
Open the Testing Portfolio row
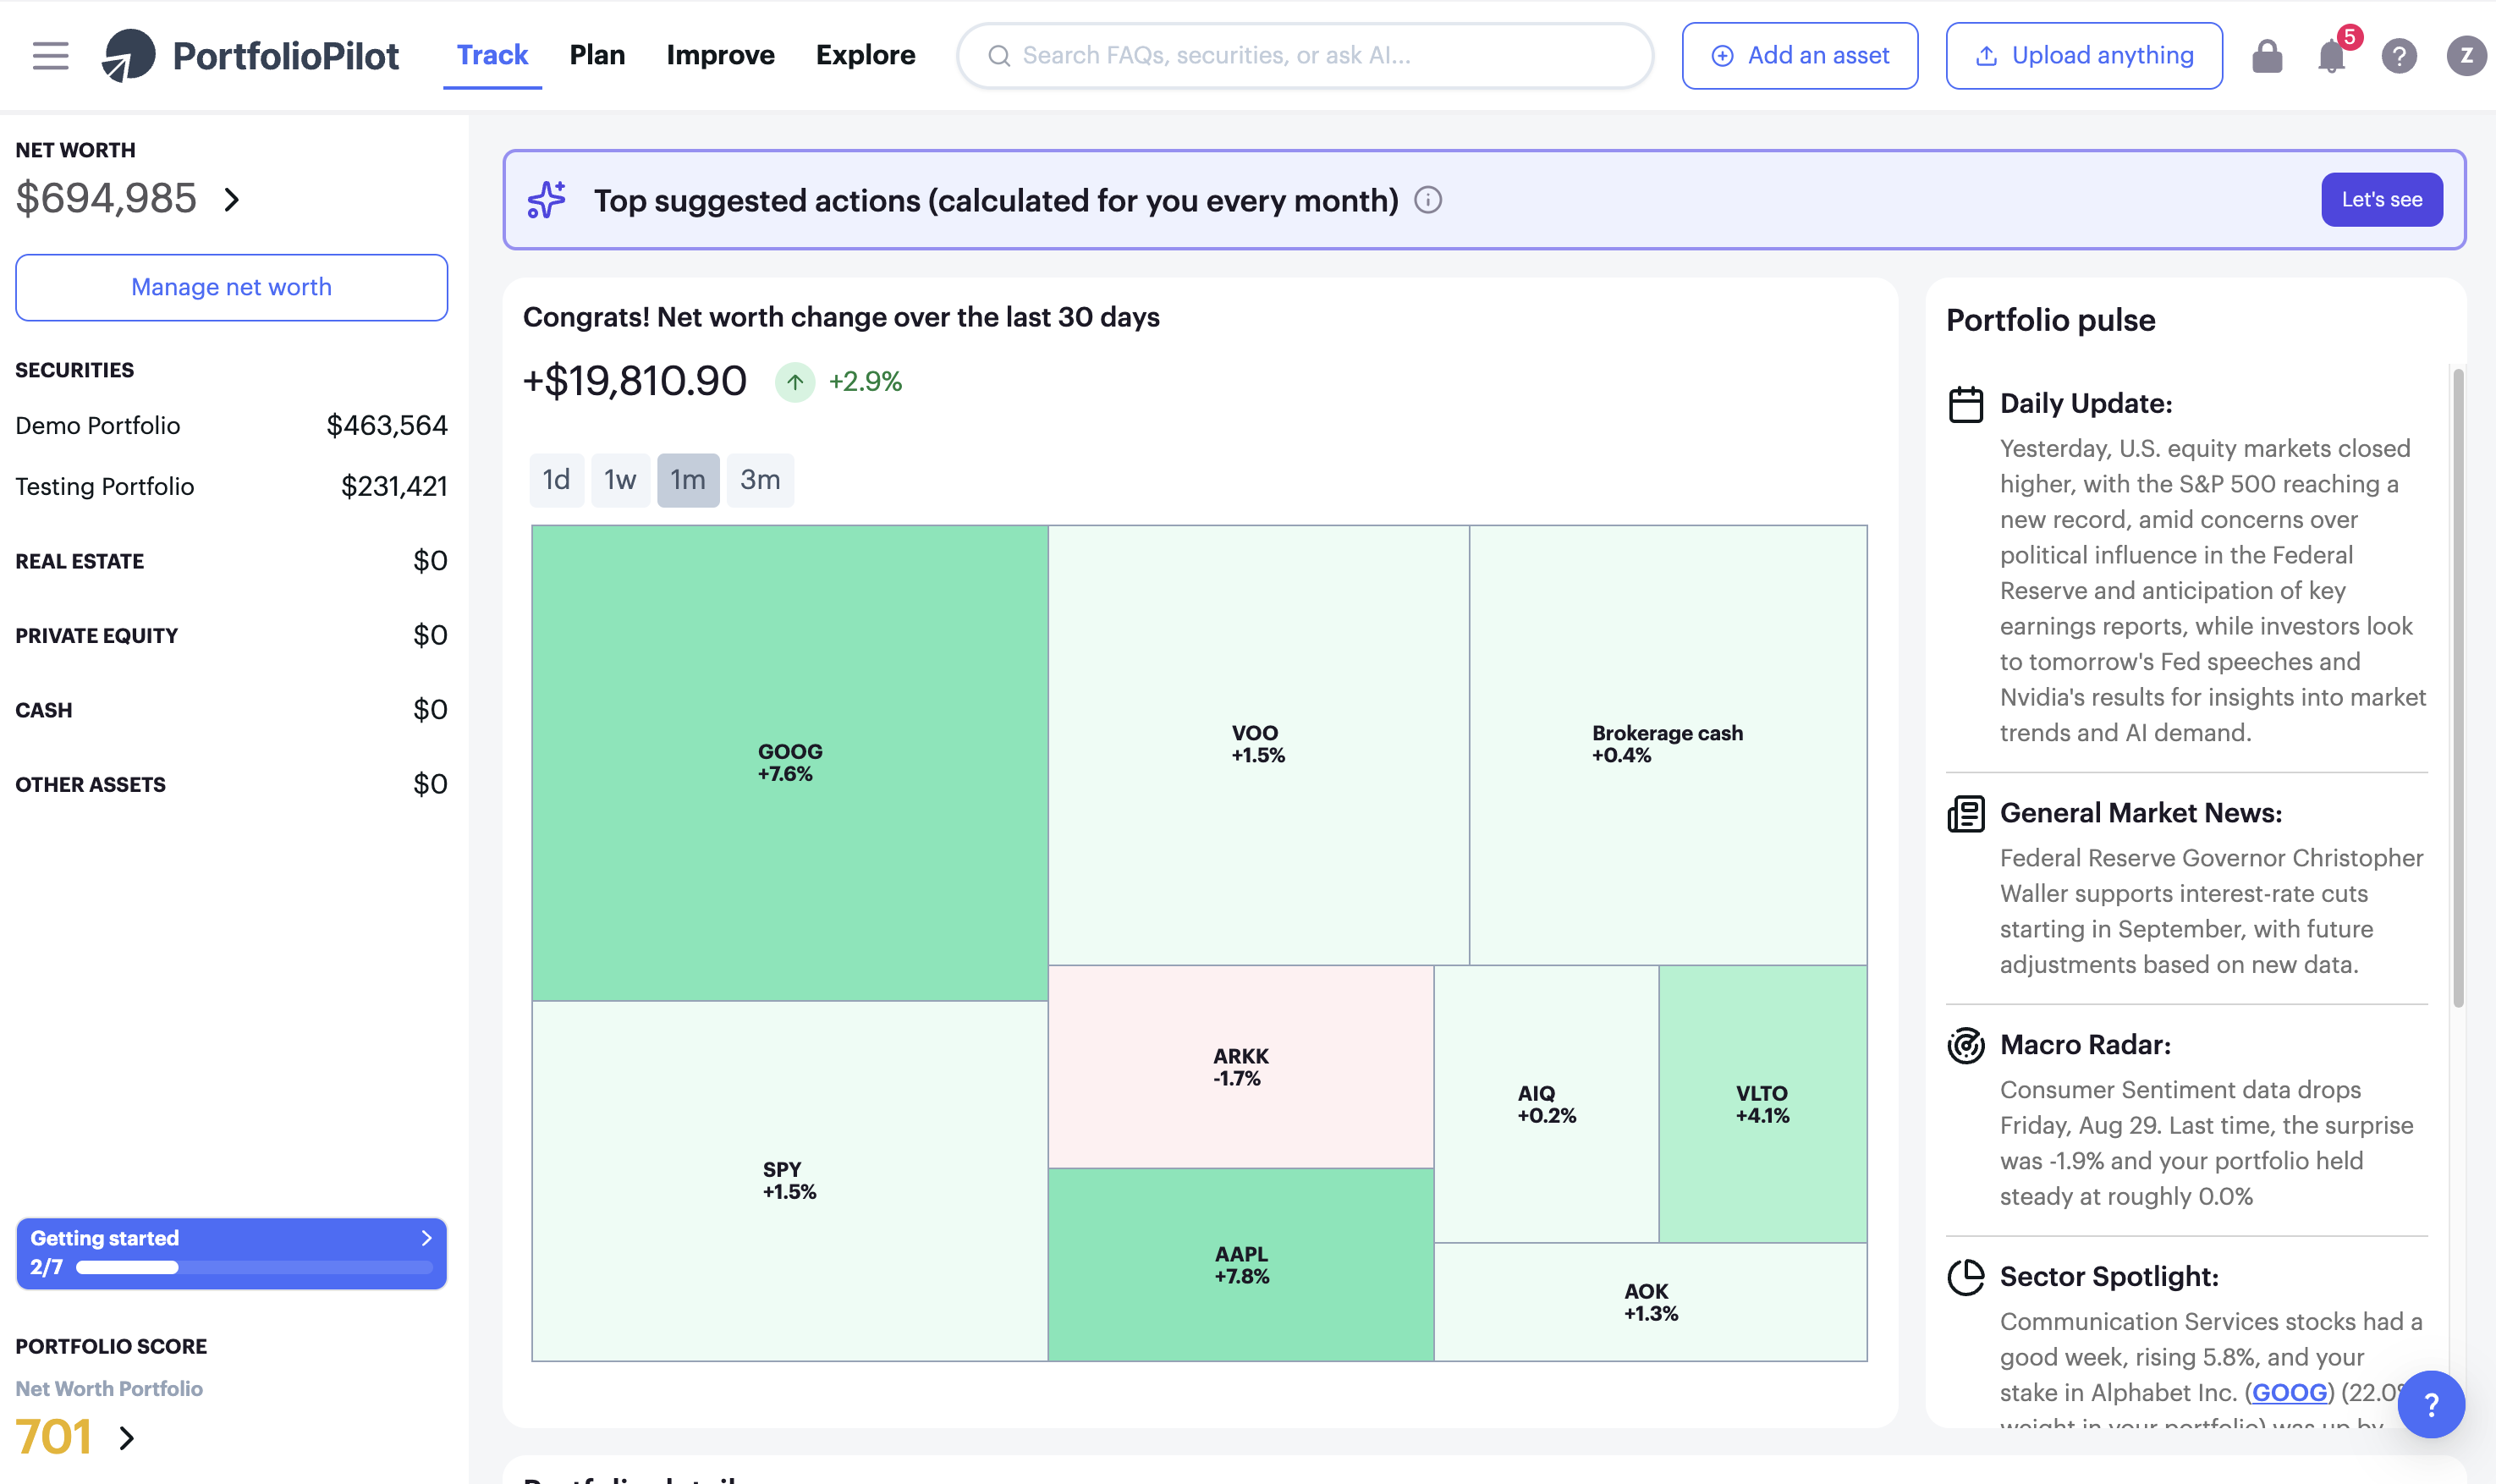[x=231, y=487]
